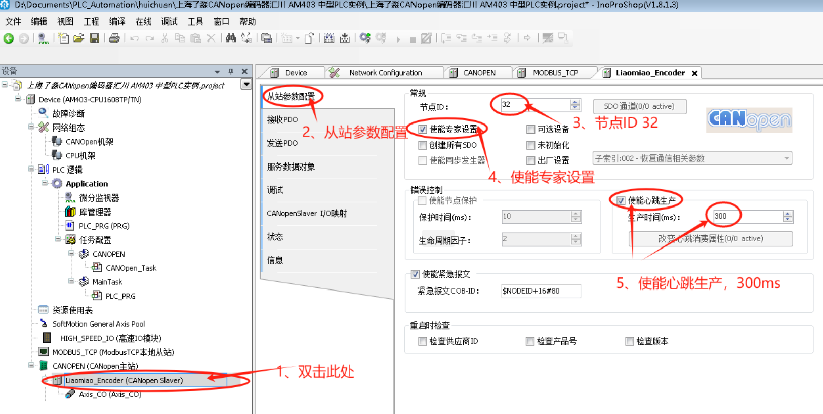823x414 pixels.
Task: Check the 检查供应商ID checkbox
Action: (x=422, y=341)
